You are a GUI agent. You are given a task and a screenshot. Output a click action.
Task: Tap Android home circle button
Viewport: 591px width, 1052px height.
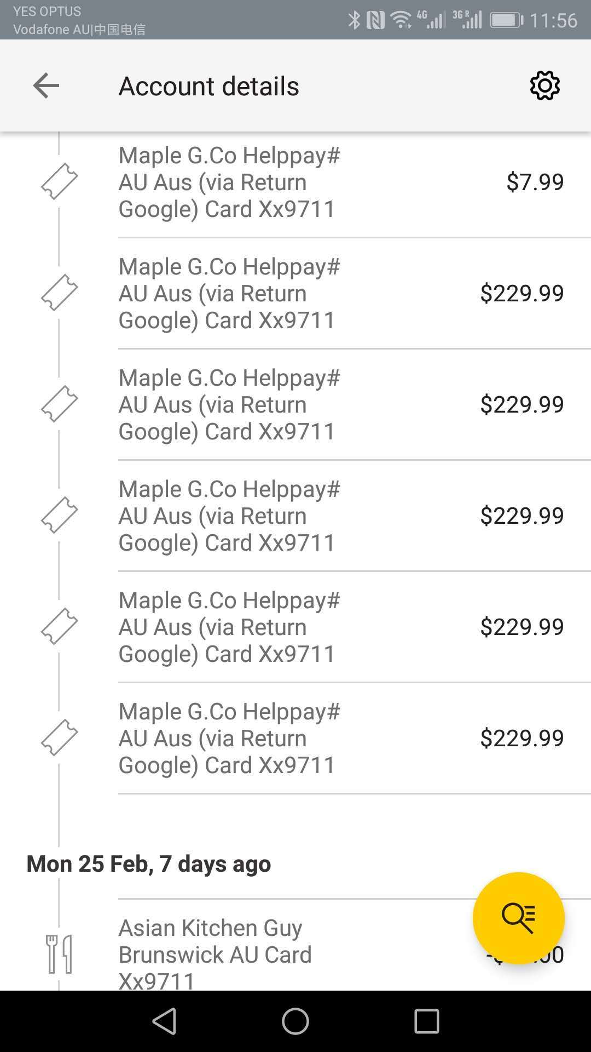point(296,1021)
